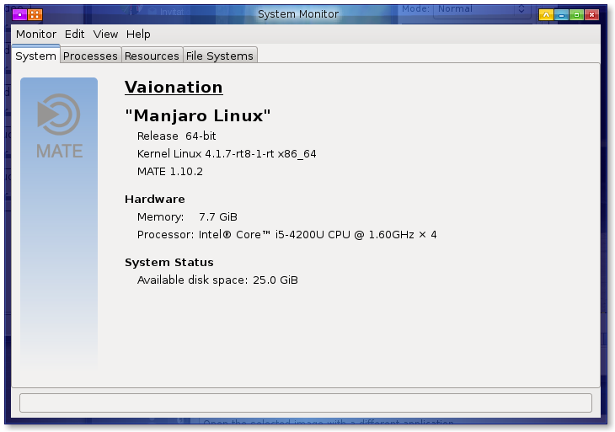Click the Available disk space 25.0 GiB line
Viewport: 615px width, 432px height.
pyautogui.click(x=217, y=280)
